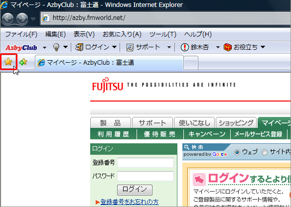Click the ログイン submit button

click(x=135, y=190)
